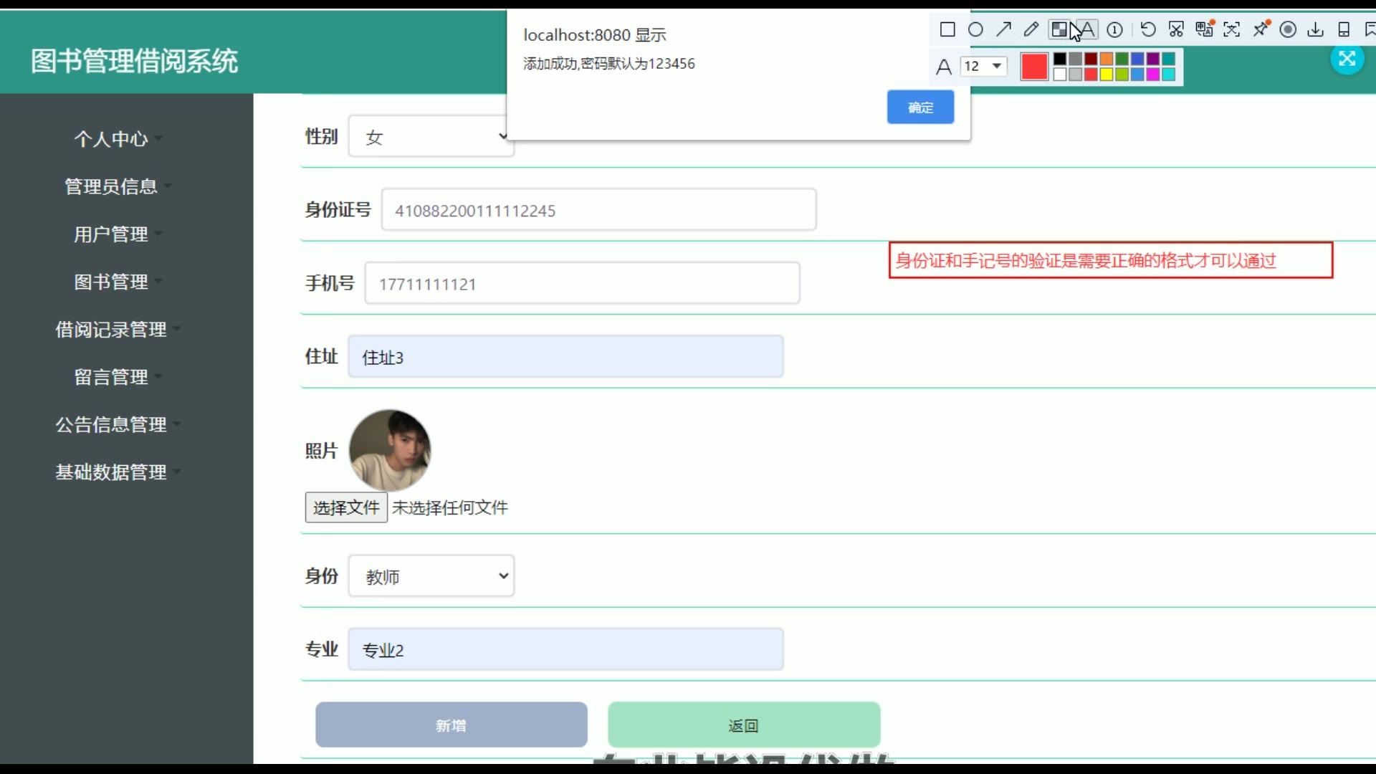The image size is (1376, 774).
Task: Click the scissors screenshot crop icon
Action: tap(1176, 29)
